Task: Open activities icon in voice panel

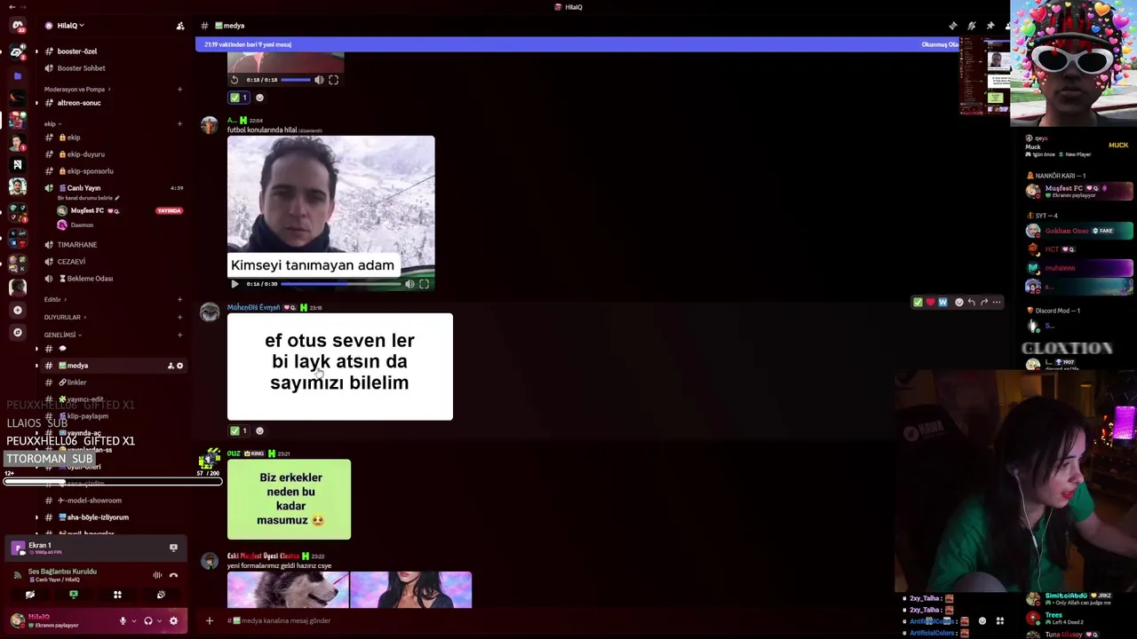Action: [x=117, y=595]
